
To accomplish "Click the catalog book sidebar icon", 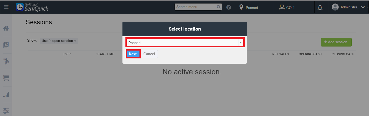I will click(6, 45).
